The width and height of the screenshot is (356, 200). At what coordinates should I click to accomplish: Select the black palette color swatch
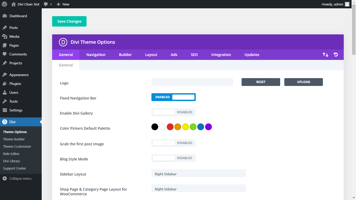click(x=155, y=127)
